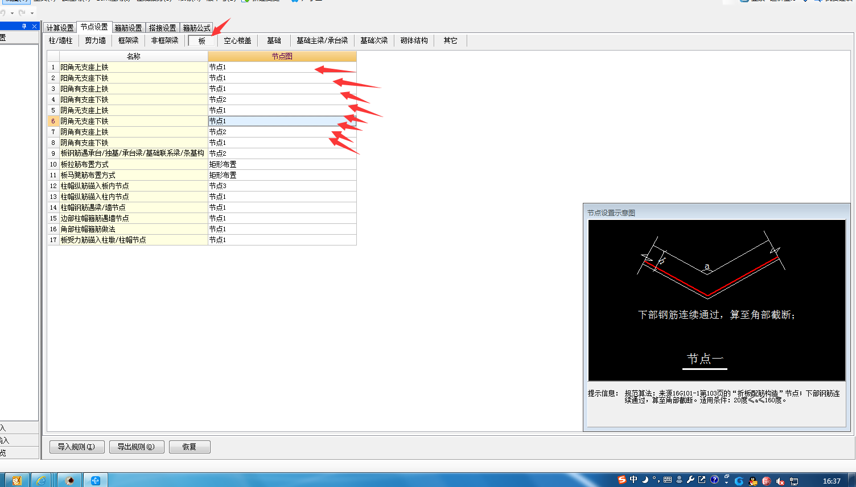The image size is (856, 487).
Task: Click the orange notepad taskbar icon
Action: coord(17,481)
